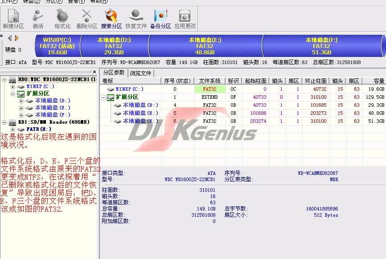Switch to the 浏览文件 tab
The image size is (386, 259).
click(140, 73)
